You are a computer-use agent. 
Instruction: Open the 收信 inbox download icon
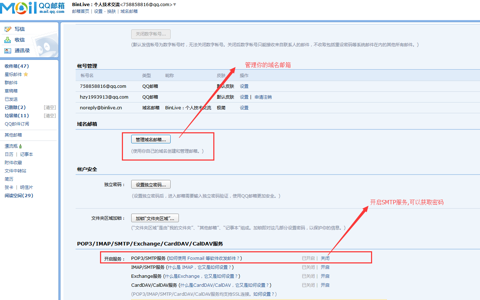(x=8, y=40)
